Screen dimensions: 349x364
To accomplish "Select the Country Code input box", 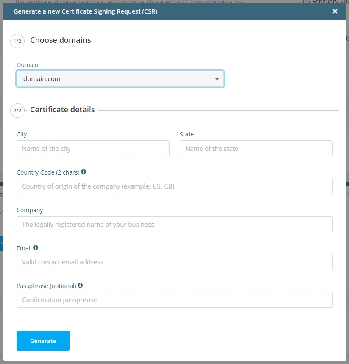I will click(x=174, y=186).
